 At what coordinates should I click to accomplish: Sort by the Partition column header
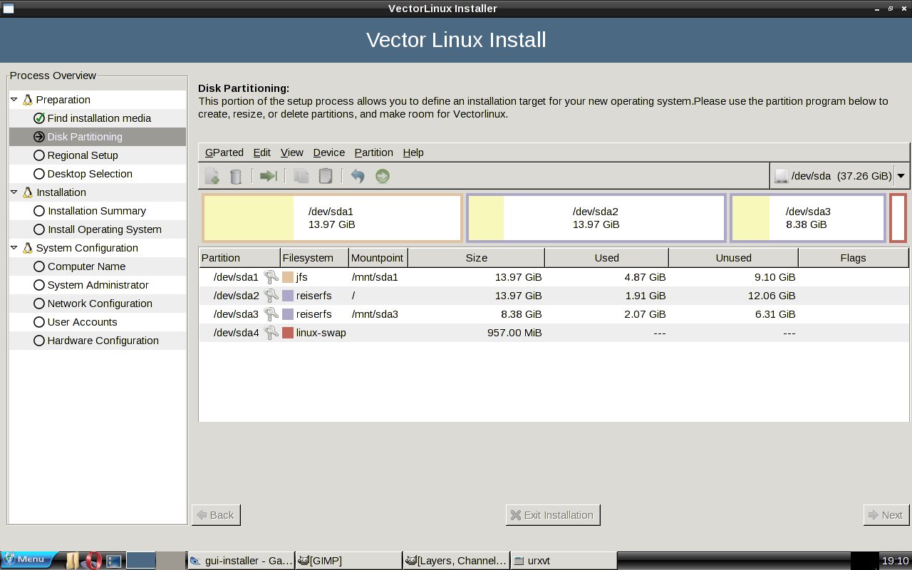point(239,258)
